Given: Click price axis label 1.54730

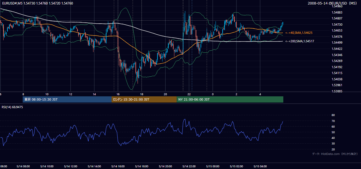Looking at the screenshot, I should click(337, 25).
